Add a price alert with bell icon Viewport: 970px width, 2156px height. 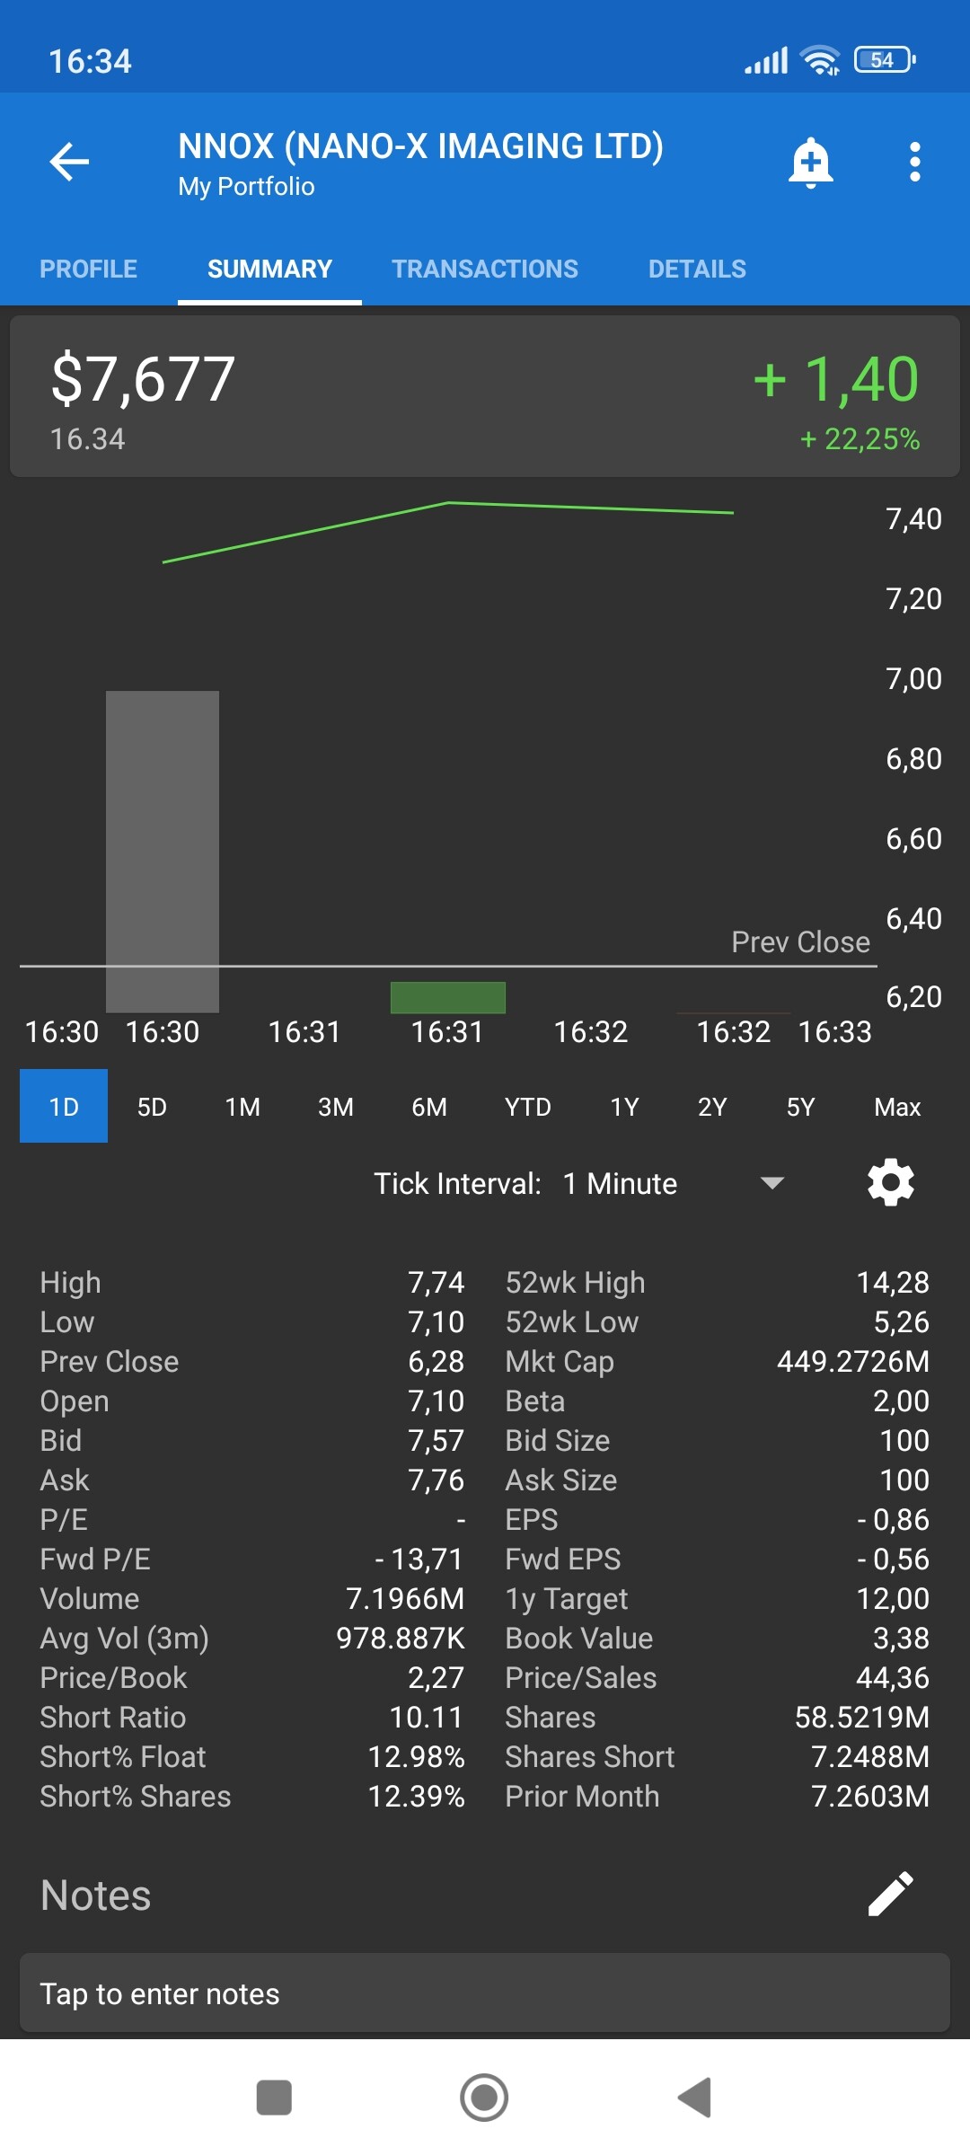pos(810,163)
